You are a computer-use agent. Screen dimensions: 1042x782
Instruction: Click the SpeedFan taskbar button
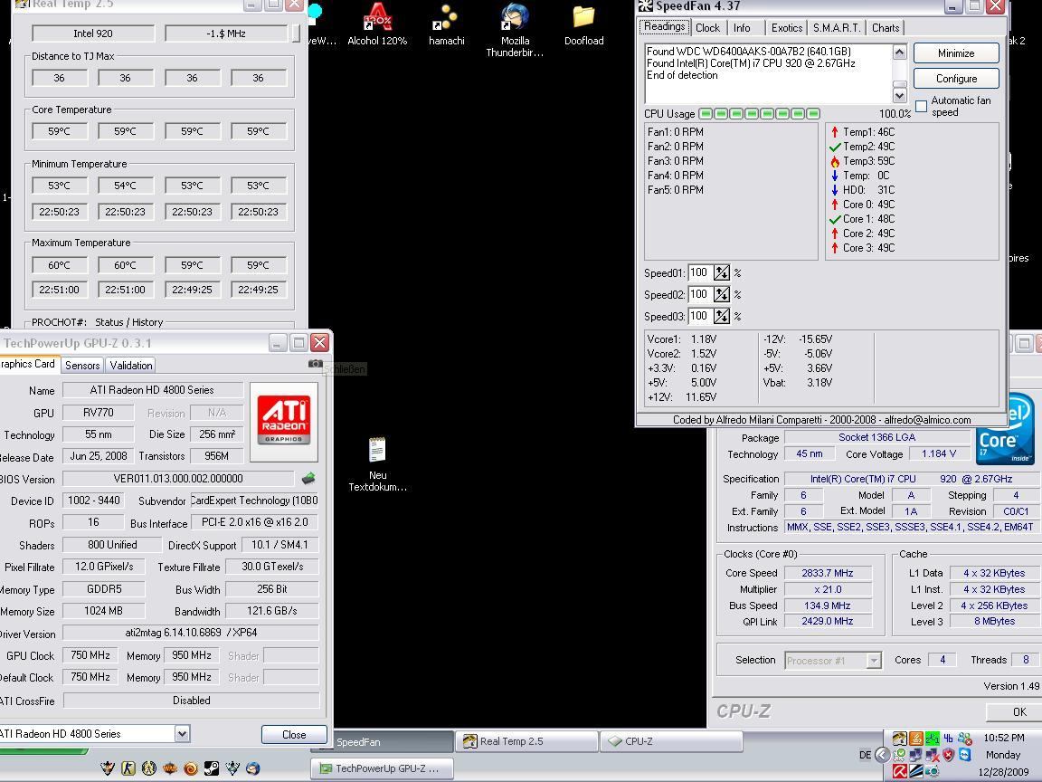pyautogui.click(x=382, y=741)
